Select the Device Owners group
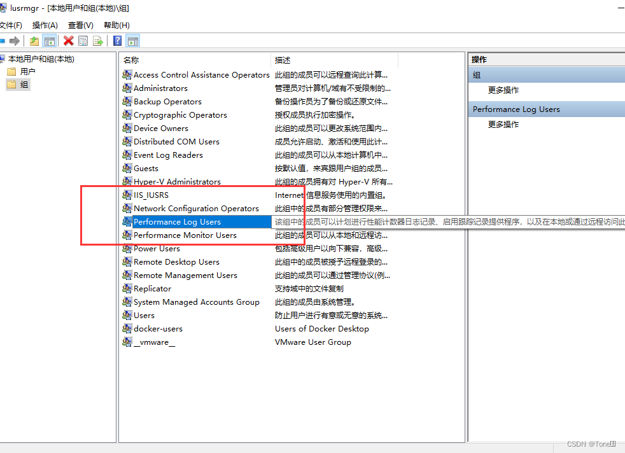 tap(160, 129)
